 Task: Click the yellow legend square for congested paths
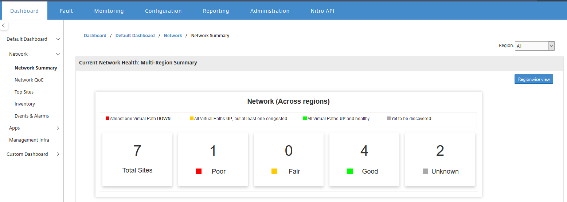click(x=192, y=118)
